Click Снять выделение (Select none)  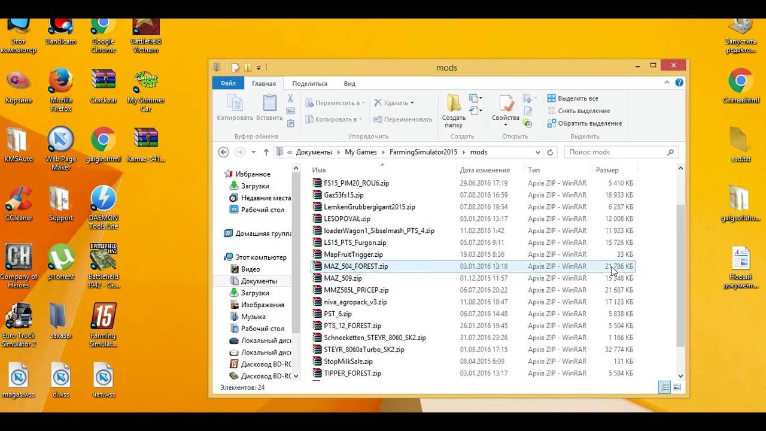(x=579, y=111)
